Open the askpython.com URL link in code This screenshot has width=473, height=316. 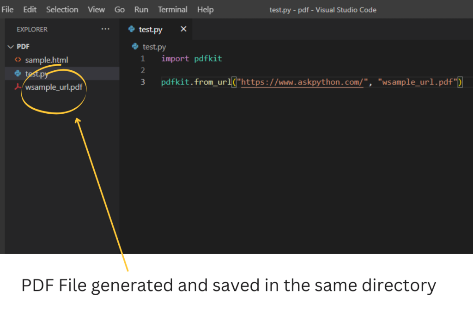(x=302, y=82)
